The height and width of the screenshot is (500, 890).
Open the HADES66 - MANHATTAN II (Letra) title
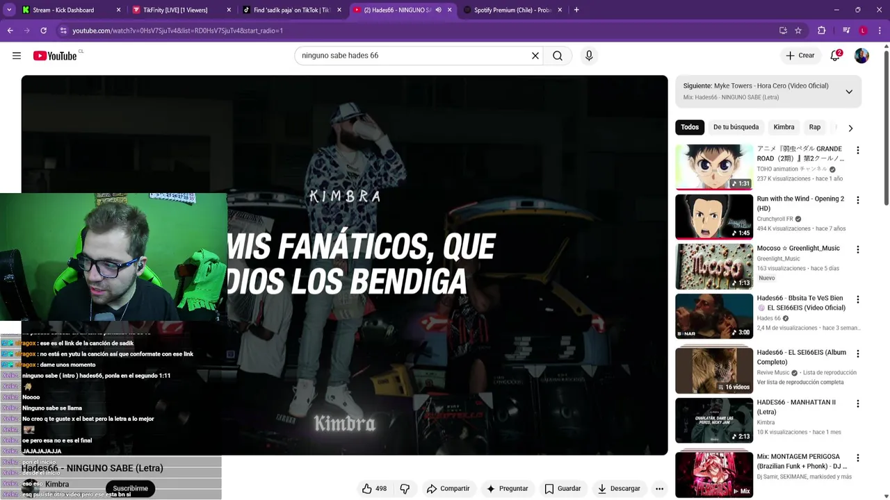coord(796,407)
